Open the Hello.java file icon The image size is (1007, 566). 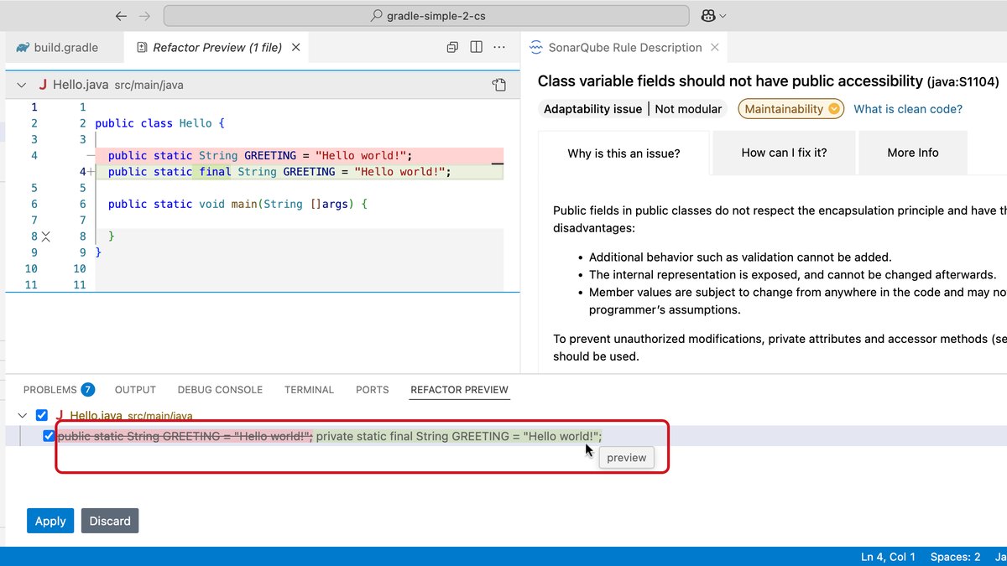point(498,85)
